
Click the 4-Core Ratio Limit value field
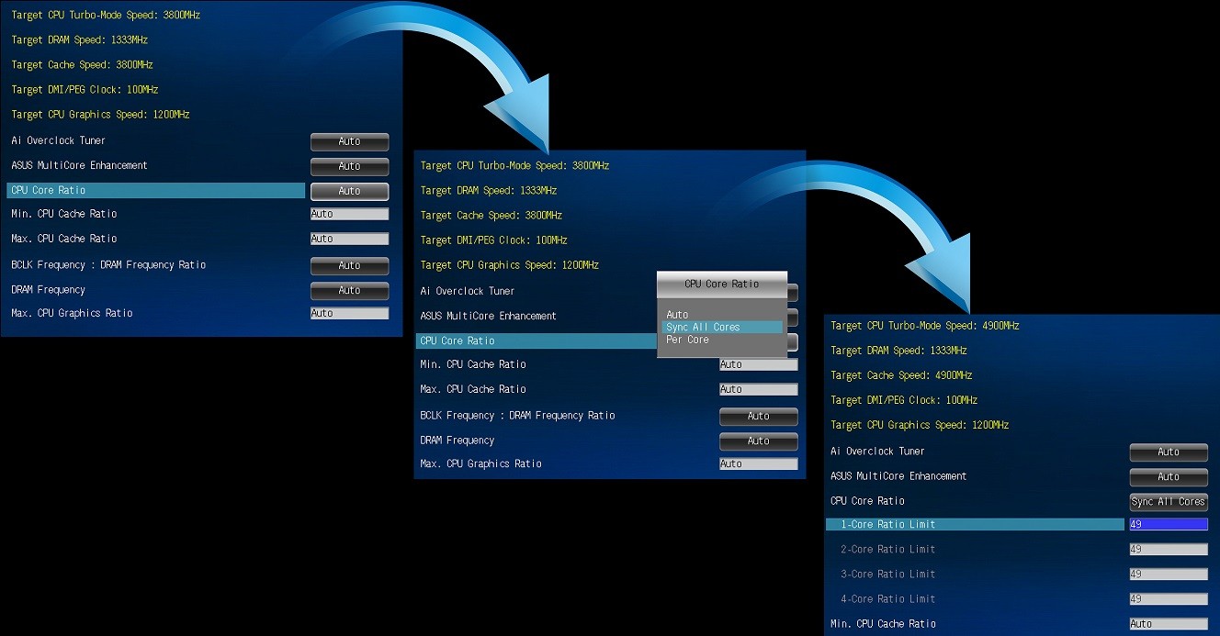1169,598
